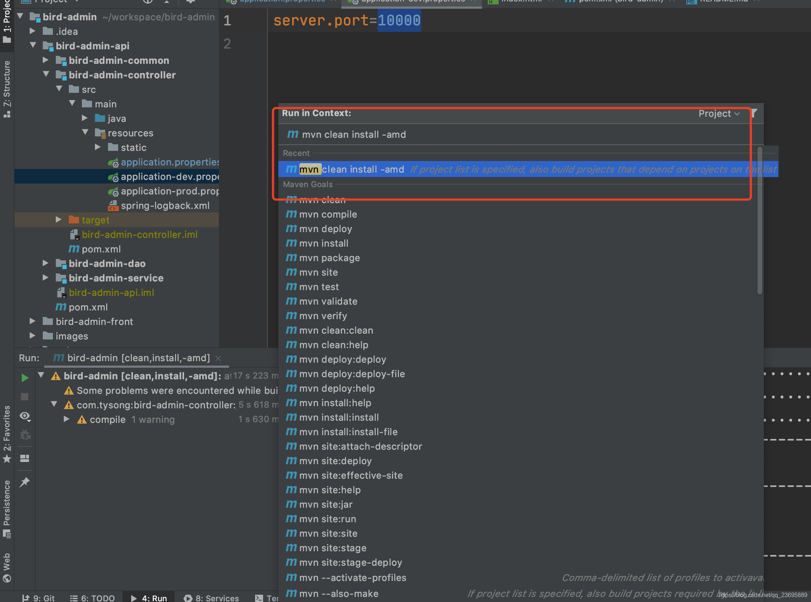
Task: Click the layout icon in Run panel sidebar
Action: coord(25,458)
